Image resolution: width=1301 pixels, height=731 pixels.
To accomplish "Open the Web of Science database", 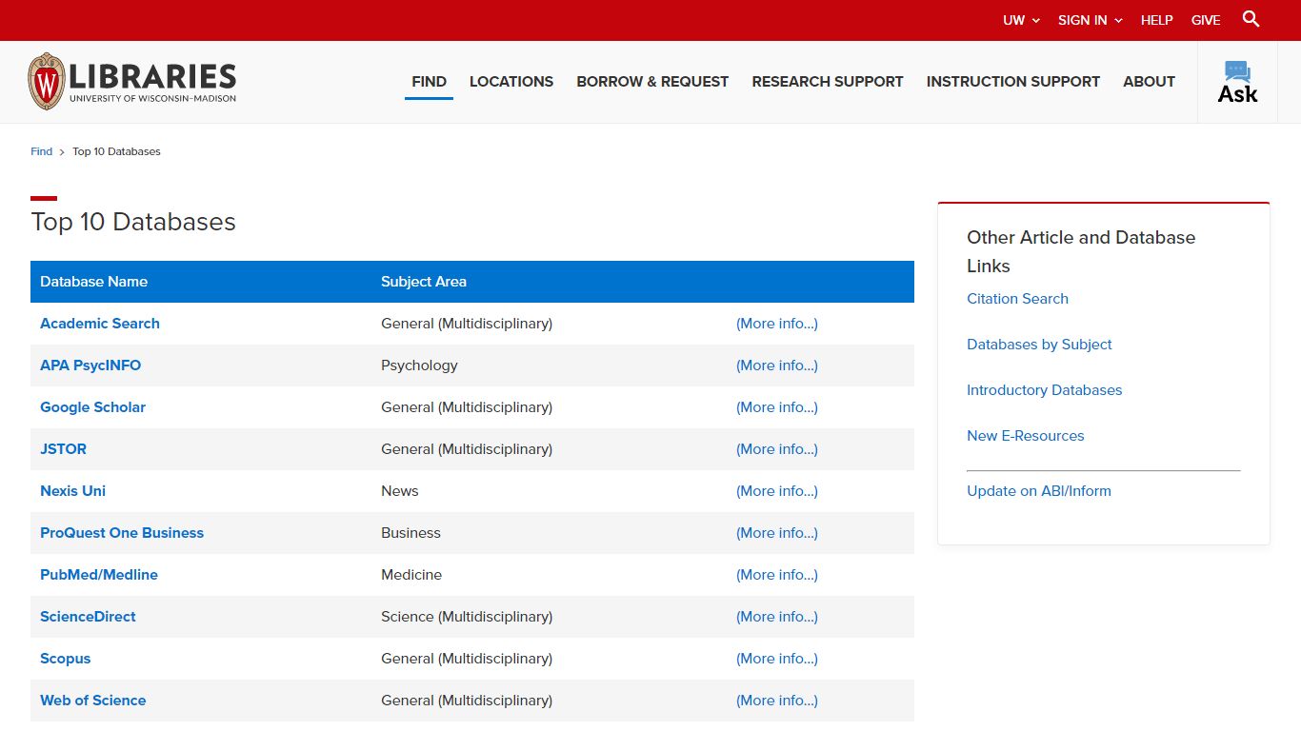I will (92, 701).
